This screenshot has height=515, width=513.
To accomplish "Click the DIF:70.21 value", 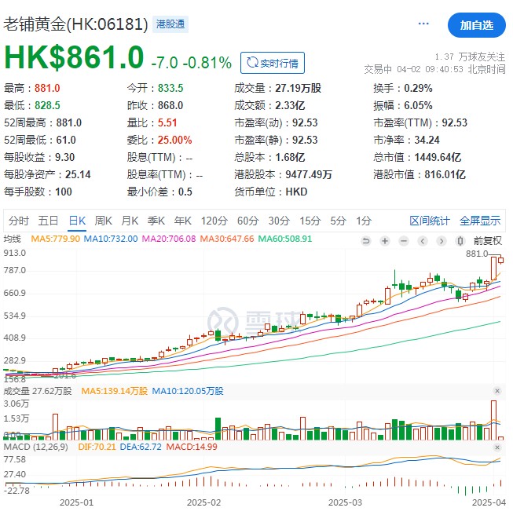I will click(97, 447).
